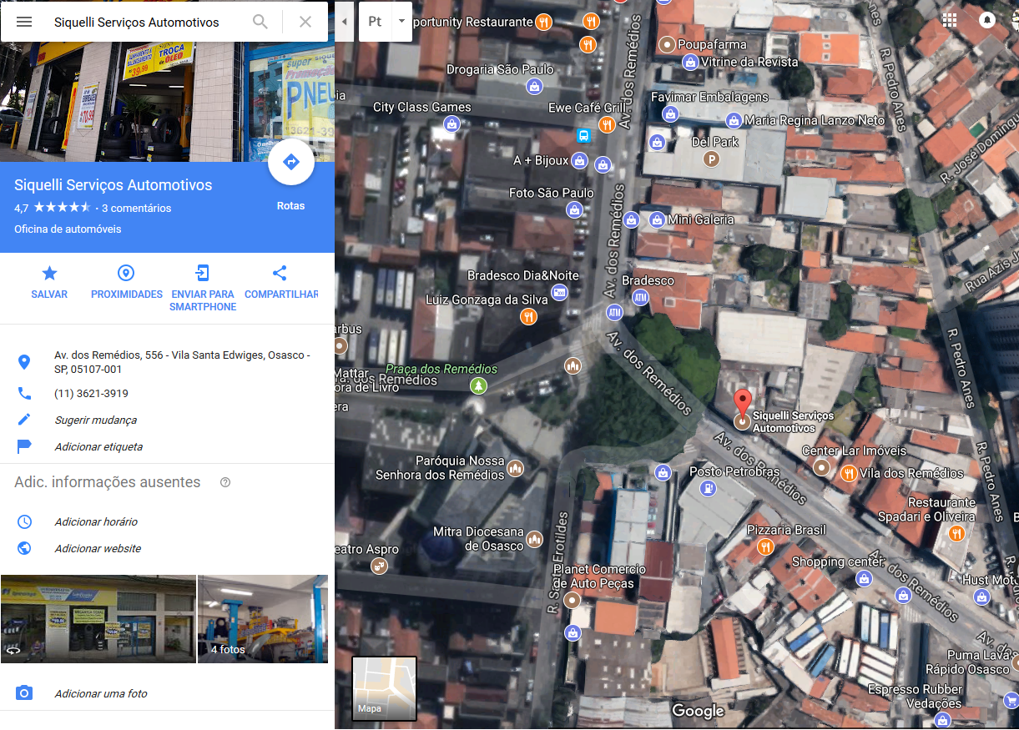1019x730 pixels.
Task: Clear the search with the X icon
Action: pos(305,22)
